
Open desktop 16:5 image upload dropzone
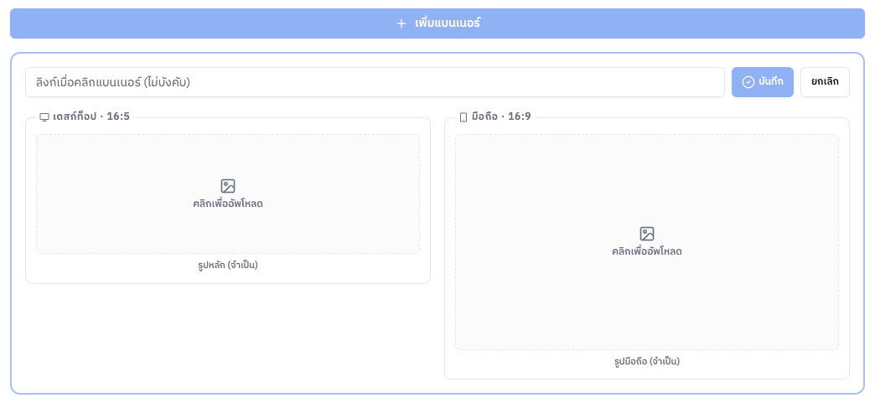(x=228, y=194)
